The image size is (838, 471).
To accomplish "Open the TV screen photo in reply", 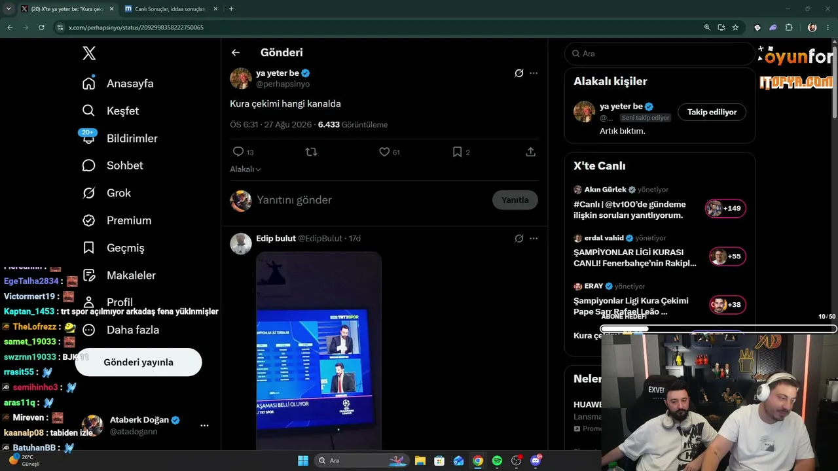I will click(319, 351).
